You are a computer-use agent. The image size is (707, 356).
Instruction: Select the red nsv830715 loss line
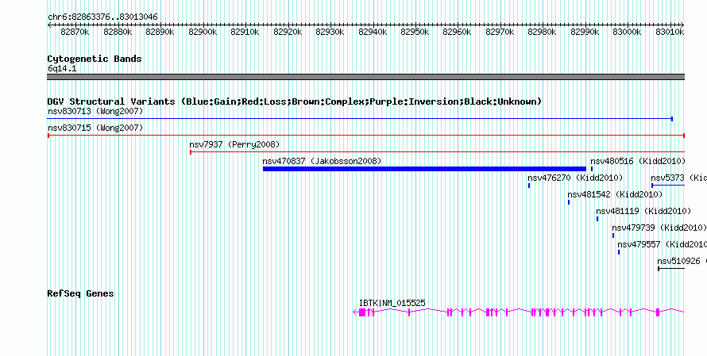366,136
